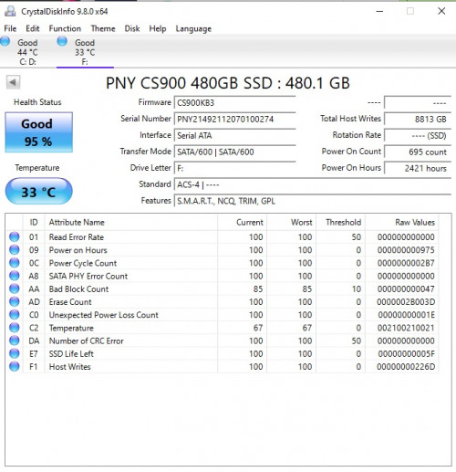Click the blue orb beside Bad Block Count

tap(15, 288)
